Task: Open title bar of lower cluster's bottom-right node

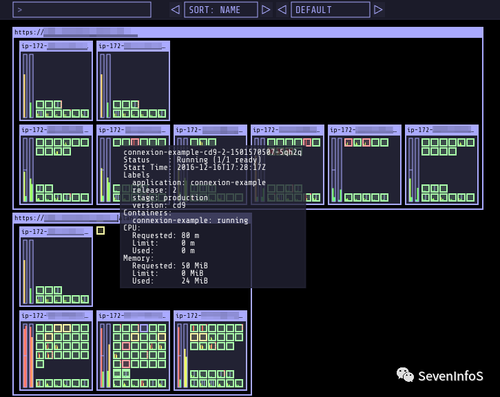Action: pyautogui.click(x=210, y=315)
